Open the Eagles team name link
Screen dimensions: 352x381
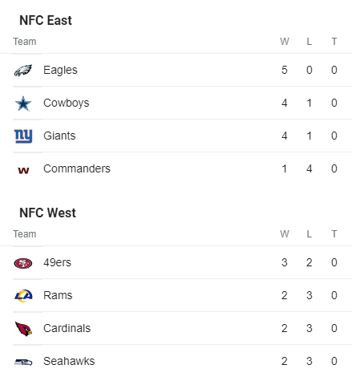[x=60, y=70]
